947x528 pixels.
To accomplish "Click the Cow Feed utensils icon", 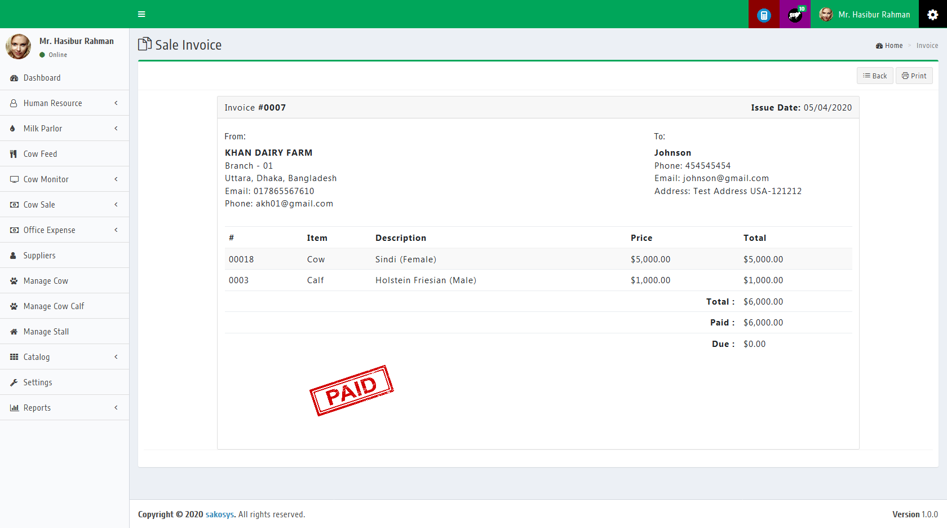I will tap(14, 154).
